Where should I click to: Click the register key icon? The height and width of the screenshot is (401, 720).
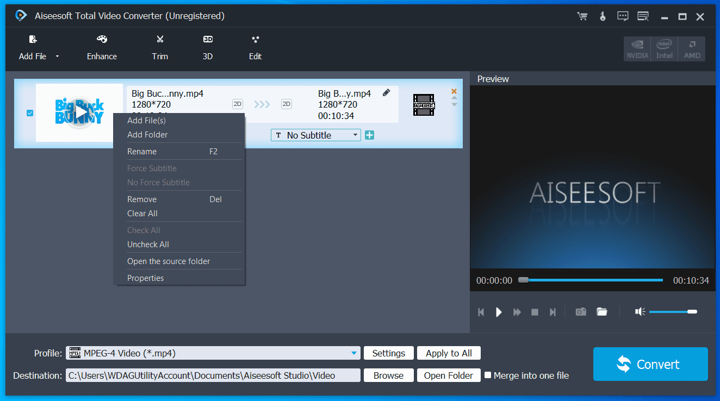[603, 16]
